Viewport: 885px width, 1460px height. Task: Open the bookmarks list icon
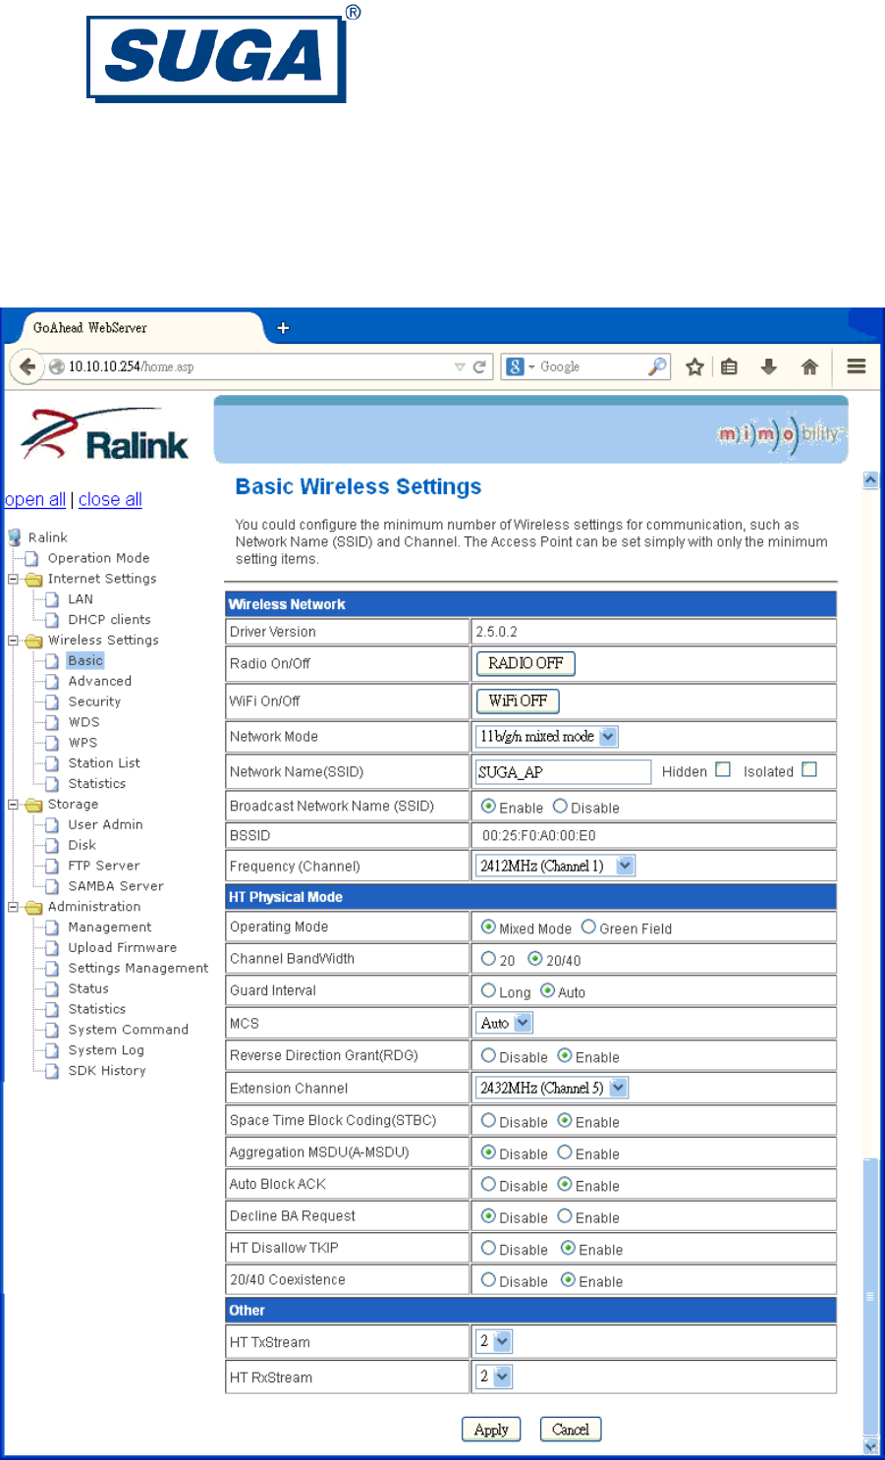tap(729, 366)
